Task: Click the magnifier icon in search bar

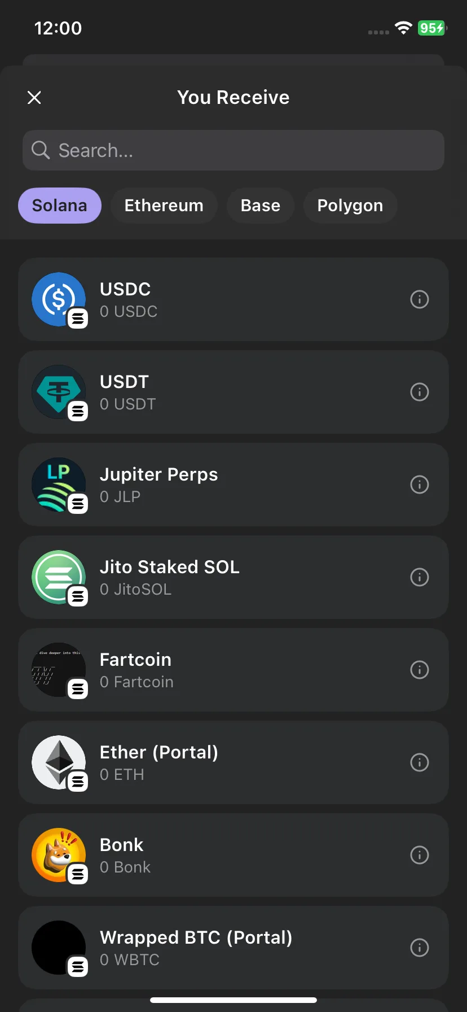Action: [x=41, y=150]
